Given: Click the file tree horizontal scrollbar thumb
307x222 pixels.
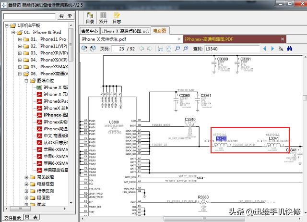Looking at the screenshot, I should (x=20, y=209).
